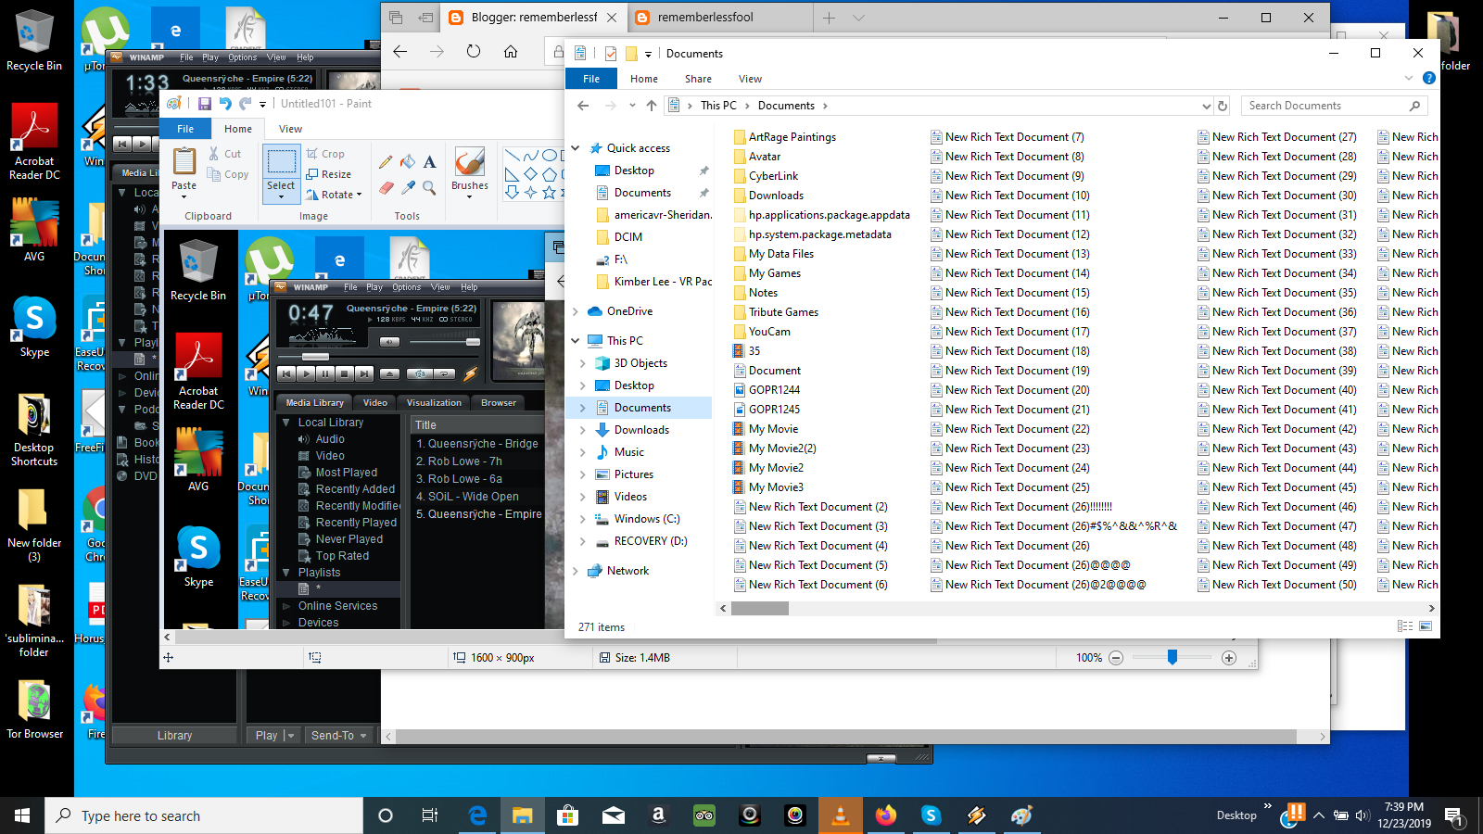Click the taskbar search box
Viewport: 1483px width, 834px height.
point(204,815)
